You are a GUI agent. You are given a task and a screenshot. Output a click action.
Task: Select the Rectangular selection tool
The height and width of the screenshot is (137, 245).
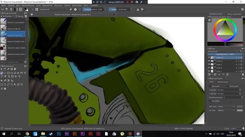click(2, 84)
